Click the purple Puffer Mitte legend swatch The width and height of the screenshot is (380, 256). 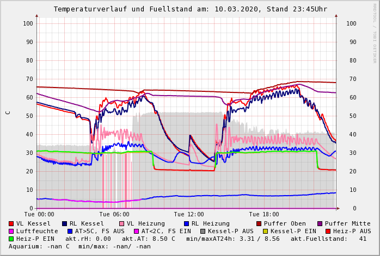[x=320, y=223]
